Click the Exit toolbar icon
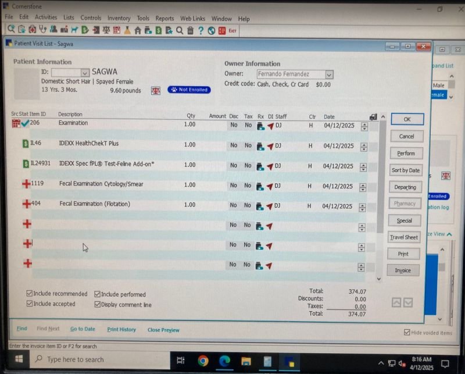The width and height of the screenshot is (465, 374). (x=233, y=31)
